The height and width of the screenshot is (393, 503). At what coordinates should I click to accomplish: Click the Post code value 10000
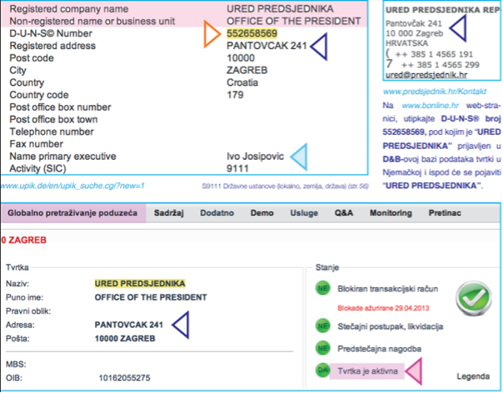click(241, 58)
